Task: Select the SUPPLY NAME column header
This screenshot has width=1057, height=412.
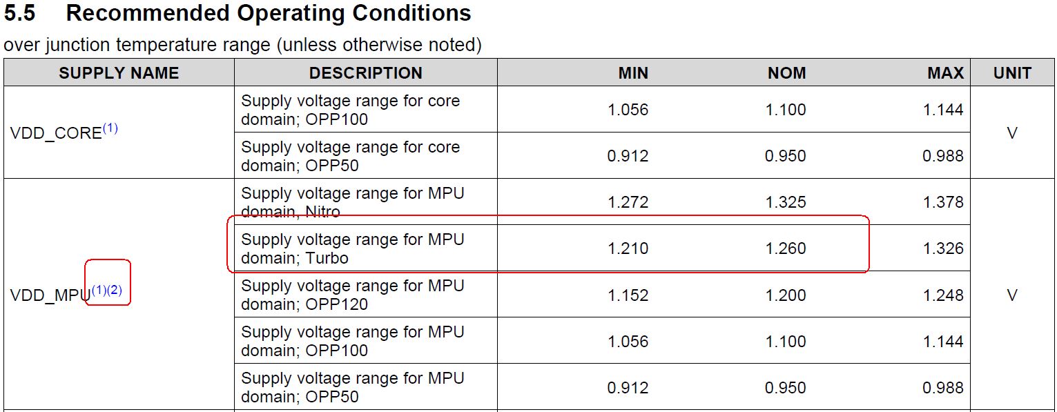Action: (119, 73)
